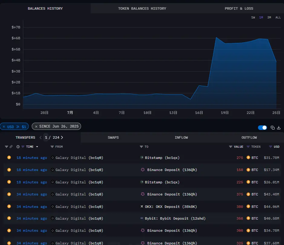Click the link icon in table header
This screenshot has height=245, width=284.
coord(11,147)
